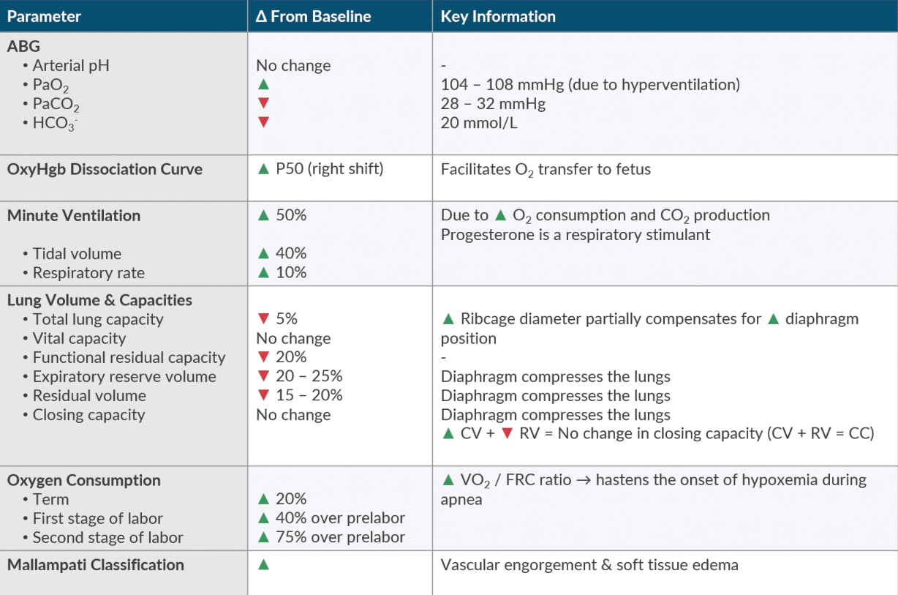Click the green arrow in the Mallampati Classification row

[x=264, y=565]
